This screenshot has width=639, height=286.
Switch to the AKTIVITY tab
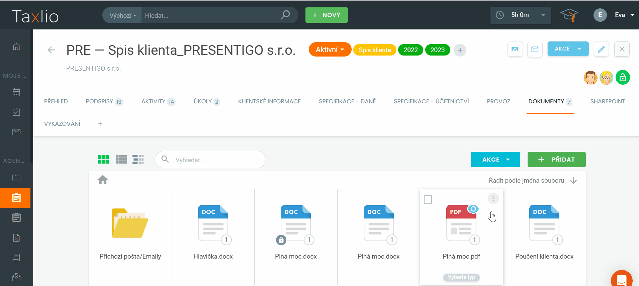pos(158,101)
